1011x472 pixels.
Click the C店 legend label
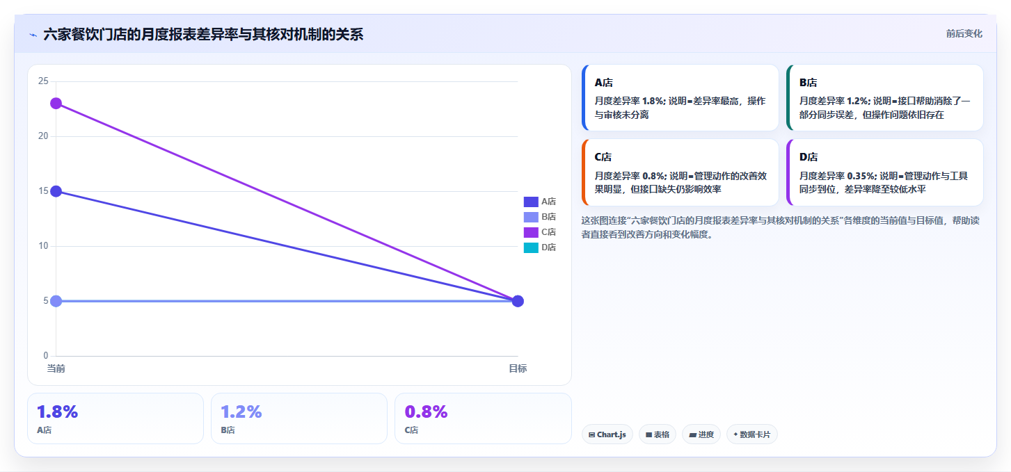(548, 232)
